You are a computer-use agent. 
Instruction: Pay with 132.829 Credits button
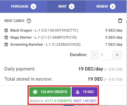(x=50, y=92)
